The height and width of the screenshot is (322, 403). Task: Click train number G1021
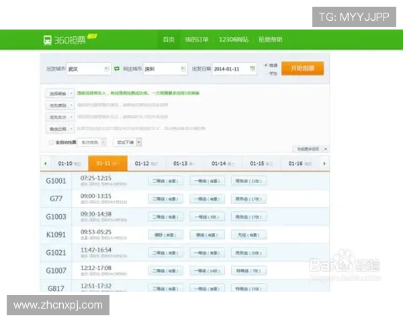pyautogui.click(x=56, y=253)
